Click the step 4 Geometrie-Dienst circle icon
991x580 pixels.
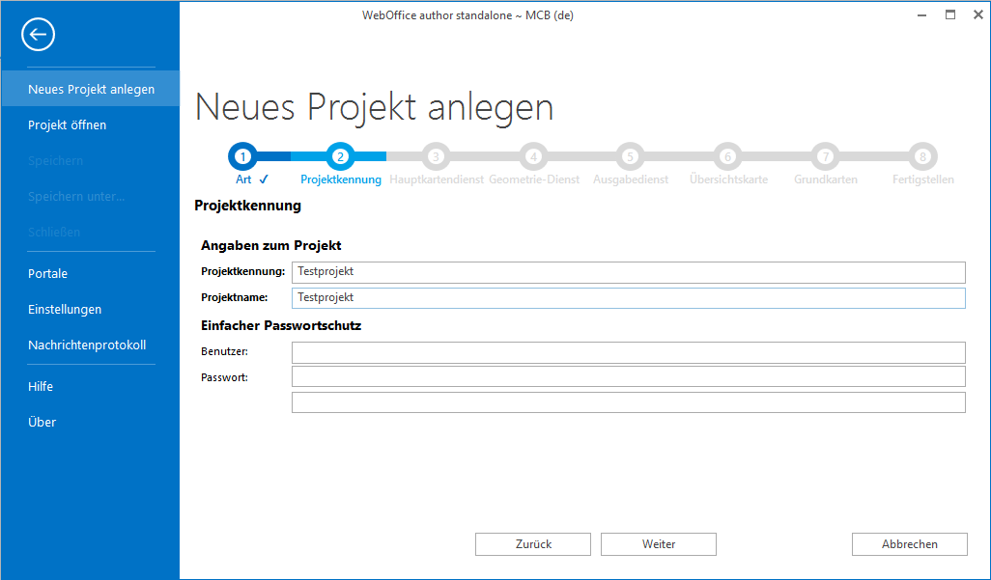click(x=533, y=156)
